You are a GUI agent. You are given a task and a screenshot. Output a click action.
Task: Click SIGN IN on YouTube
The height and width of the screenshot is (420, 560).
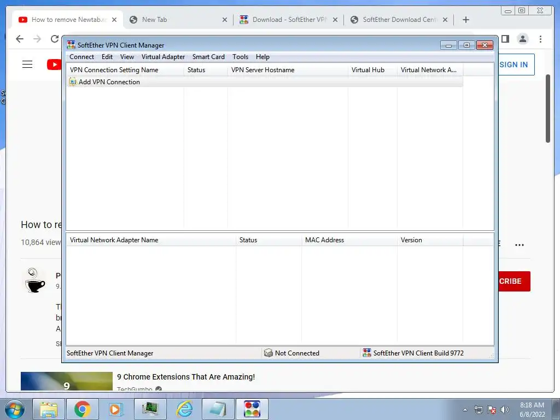[x=514, y=65]
